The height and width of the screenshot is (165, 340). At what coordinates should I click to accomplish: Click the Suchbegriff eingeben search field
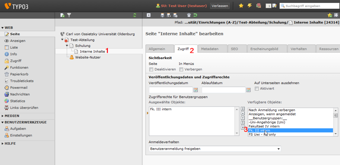(x=310, y=6)
